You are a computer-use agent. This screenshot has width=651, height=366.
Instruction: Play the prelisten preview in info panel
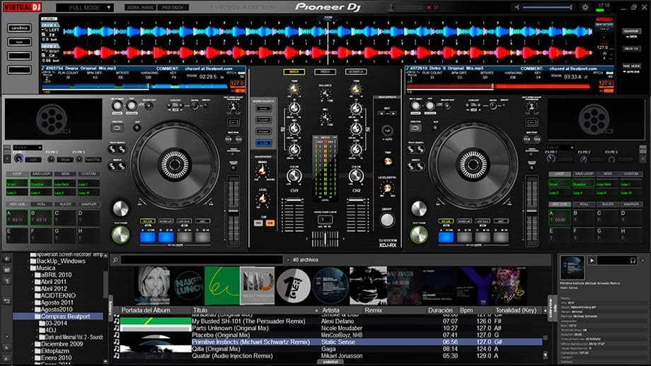[592, 260]
